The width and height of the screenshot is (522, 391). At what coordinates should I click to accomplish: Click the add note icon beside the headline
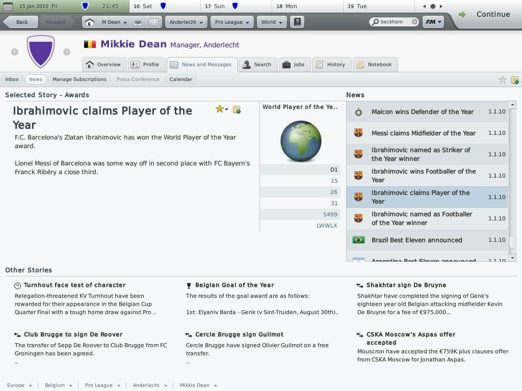pos(237,109)
